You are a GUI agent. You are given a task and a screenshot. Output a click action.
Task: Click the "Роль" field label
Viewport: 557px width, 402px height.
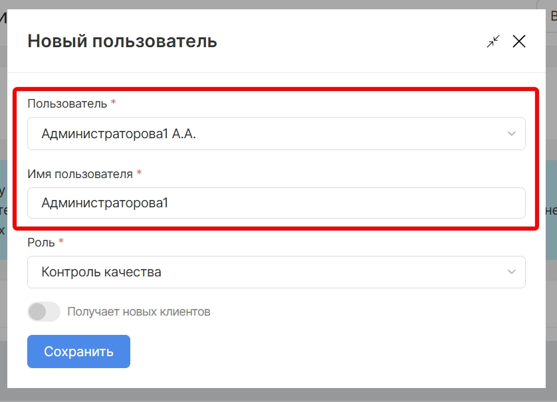pyautogui.click(x=41, y=243)
